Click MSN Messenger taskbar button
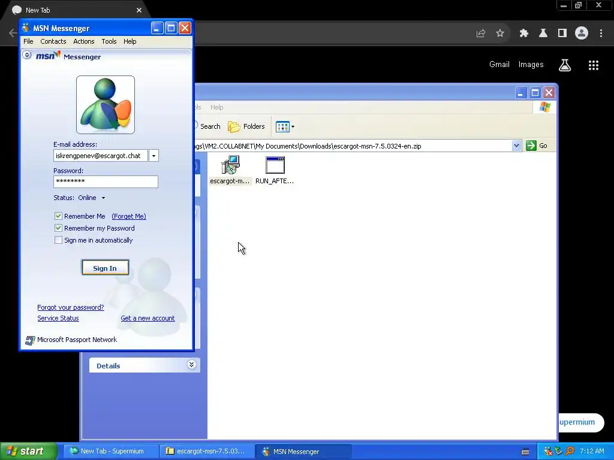The image size is (614, 460). [x=303, y=452]
